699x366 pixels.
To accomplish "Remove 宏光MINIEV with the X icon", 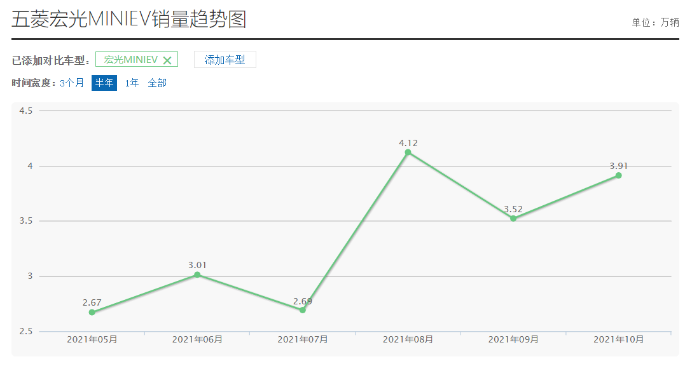I will click(167, 60).
